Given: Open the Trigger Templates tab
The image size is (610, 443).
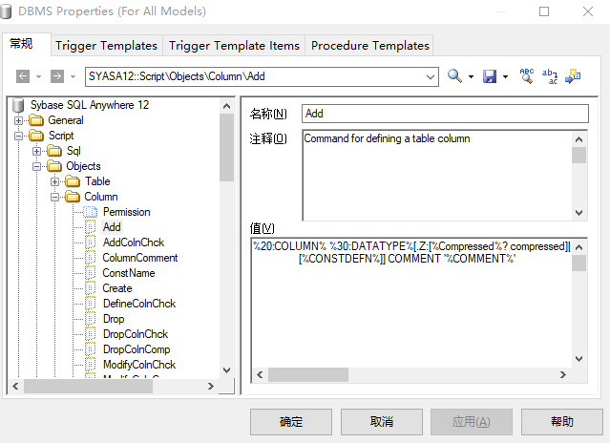Looking at the screenshot, I should (106, 46).
